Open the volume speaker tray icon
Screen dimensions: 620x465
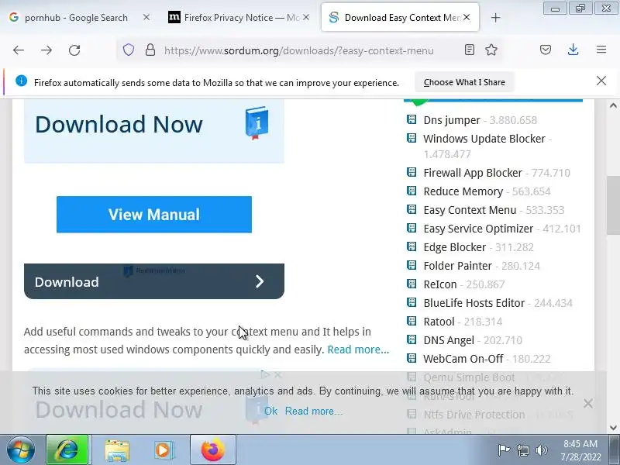542,450
